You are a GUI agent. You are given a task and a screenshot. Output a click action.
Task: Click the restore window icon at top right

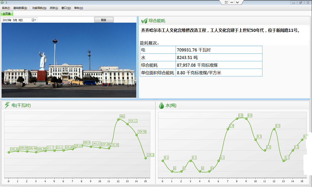[x=301, y=3]
